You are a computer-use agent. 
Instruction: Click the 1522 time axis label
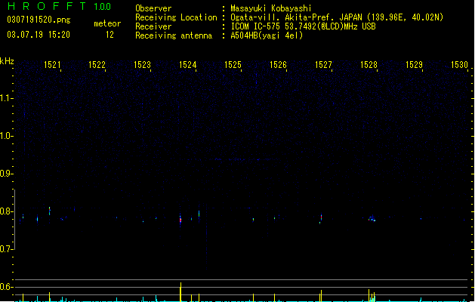[97, 65]
